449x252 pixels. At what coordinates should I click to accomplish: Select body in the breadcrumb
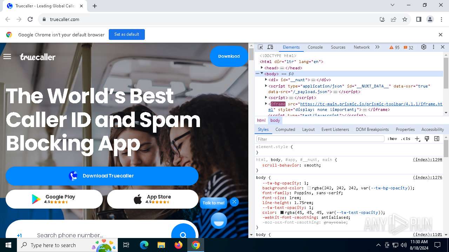click(x=275, y=120)
